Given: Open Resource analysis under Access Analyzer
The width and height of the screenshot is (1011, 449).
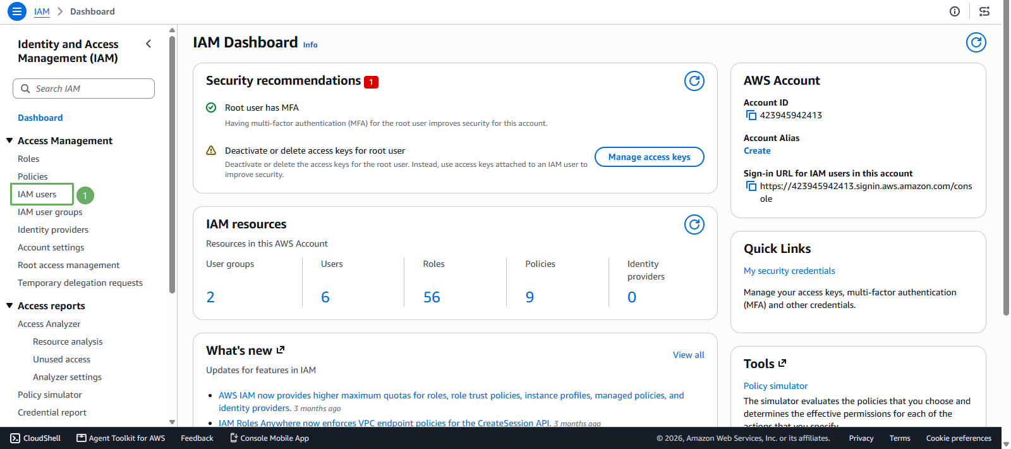Looking at the screenshot, I should 68,341.
